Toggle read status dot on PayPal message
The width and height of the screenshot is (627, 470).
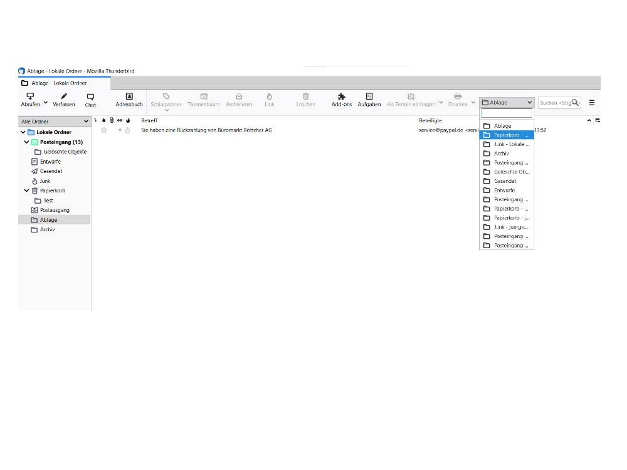pos(120,130)
